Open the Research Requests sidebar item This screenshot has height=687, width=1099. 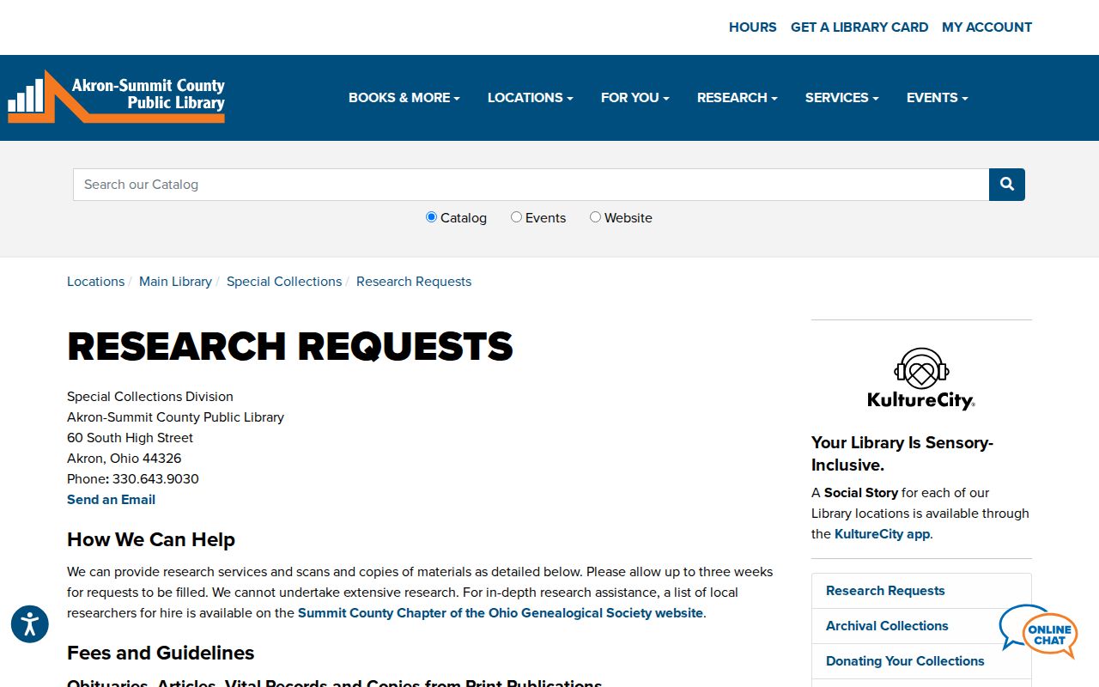pyautogui.click(x=921, y=591)
